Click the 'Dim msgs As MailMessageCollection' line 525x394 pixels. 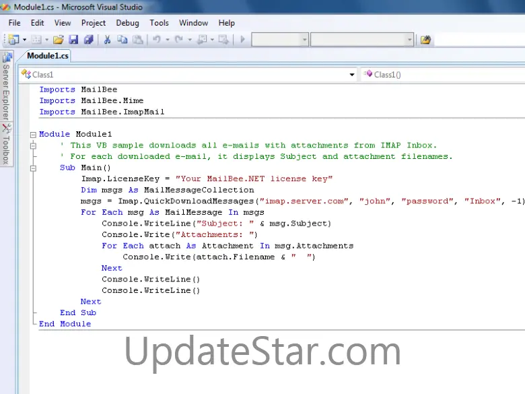click(x=168, y=190)
